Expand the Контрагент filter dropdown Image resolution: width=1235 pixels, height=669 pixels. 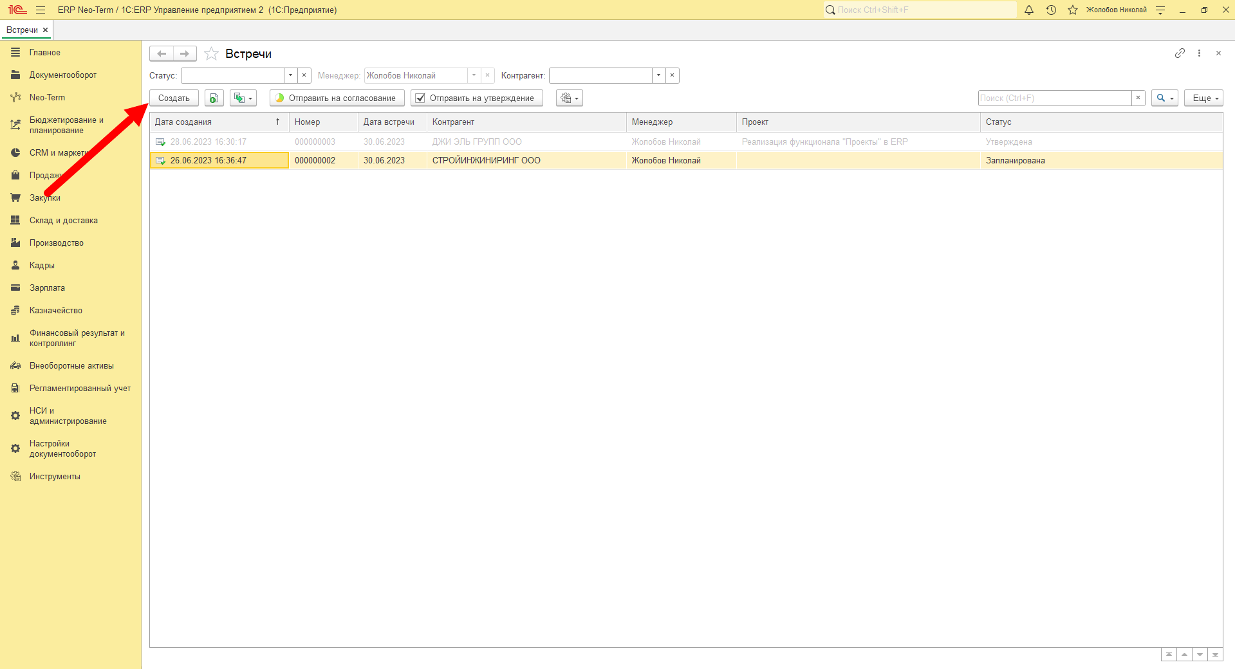tap(658, 75)
